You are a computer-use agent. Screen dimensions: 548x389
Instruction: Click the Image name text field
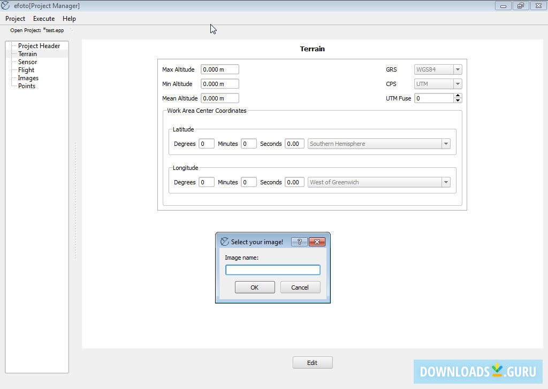pyautogui.click(x=272, y=270)
